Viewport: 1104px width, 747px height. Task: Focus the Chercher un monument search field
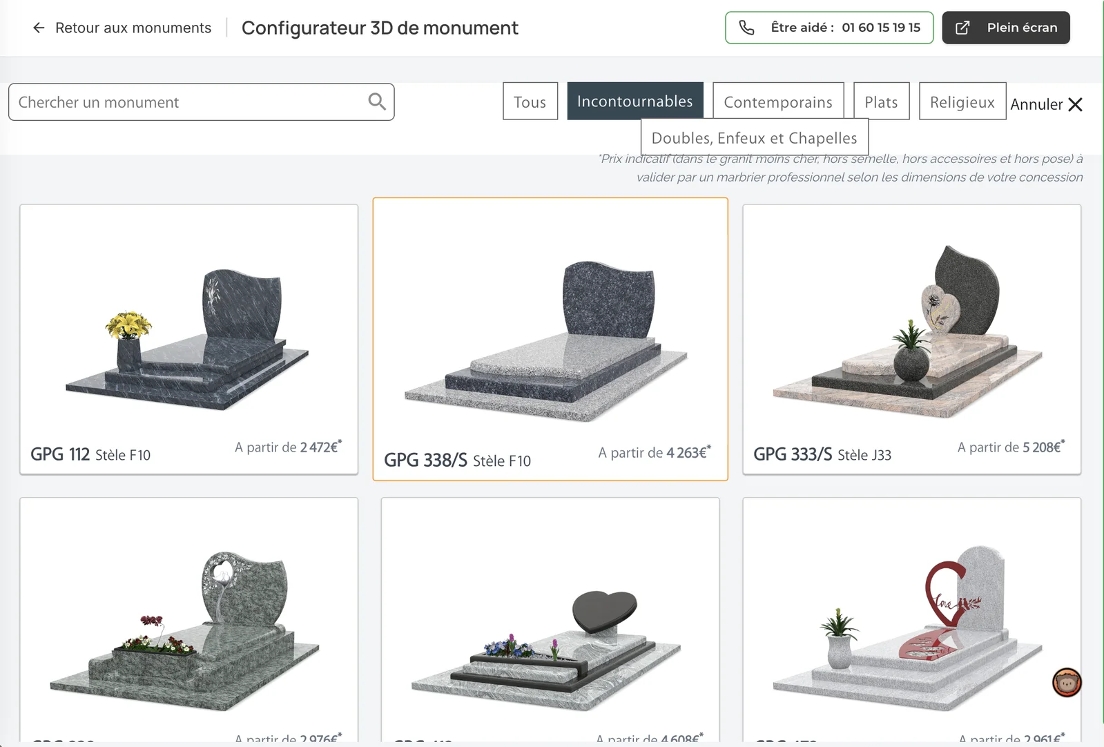201,102
